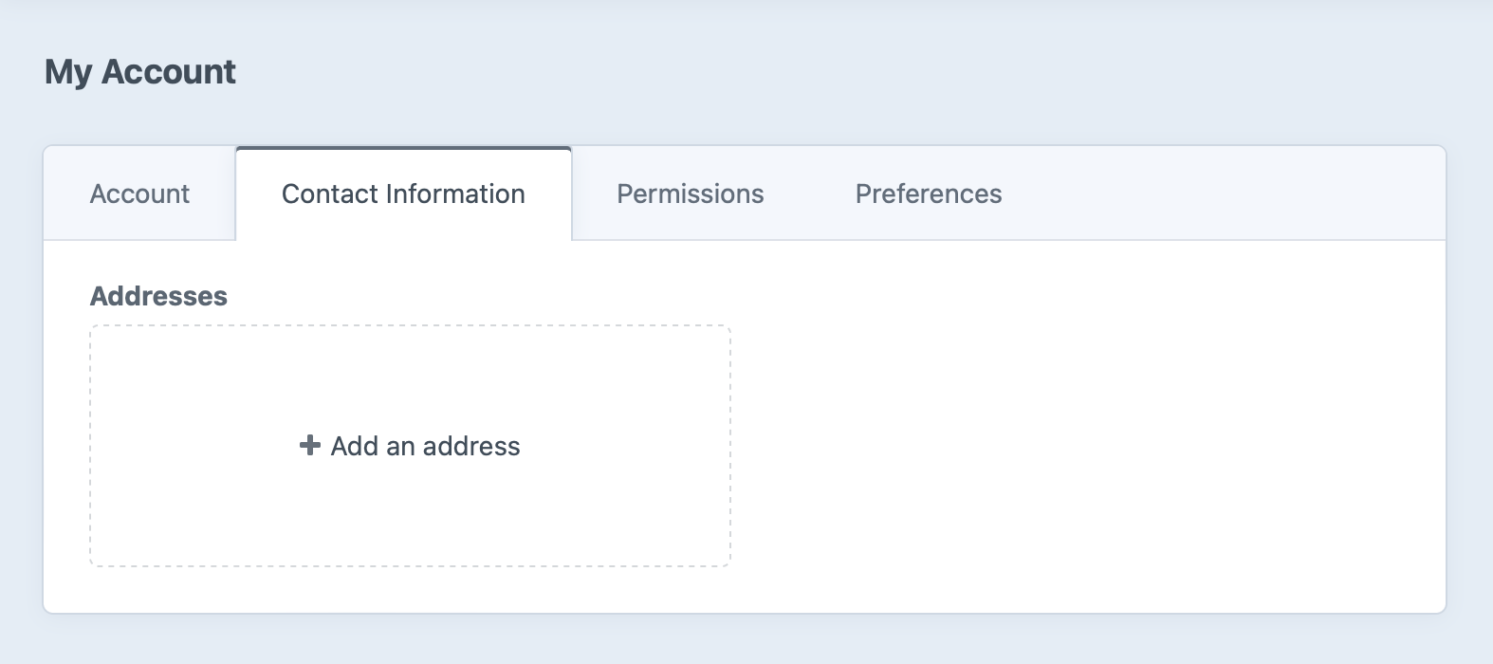Open the address creation form via the dashed area
This screenshot has width=1493, height=664.
coord(411,446)
